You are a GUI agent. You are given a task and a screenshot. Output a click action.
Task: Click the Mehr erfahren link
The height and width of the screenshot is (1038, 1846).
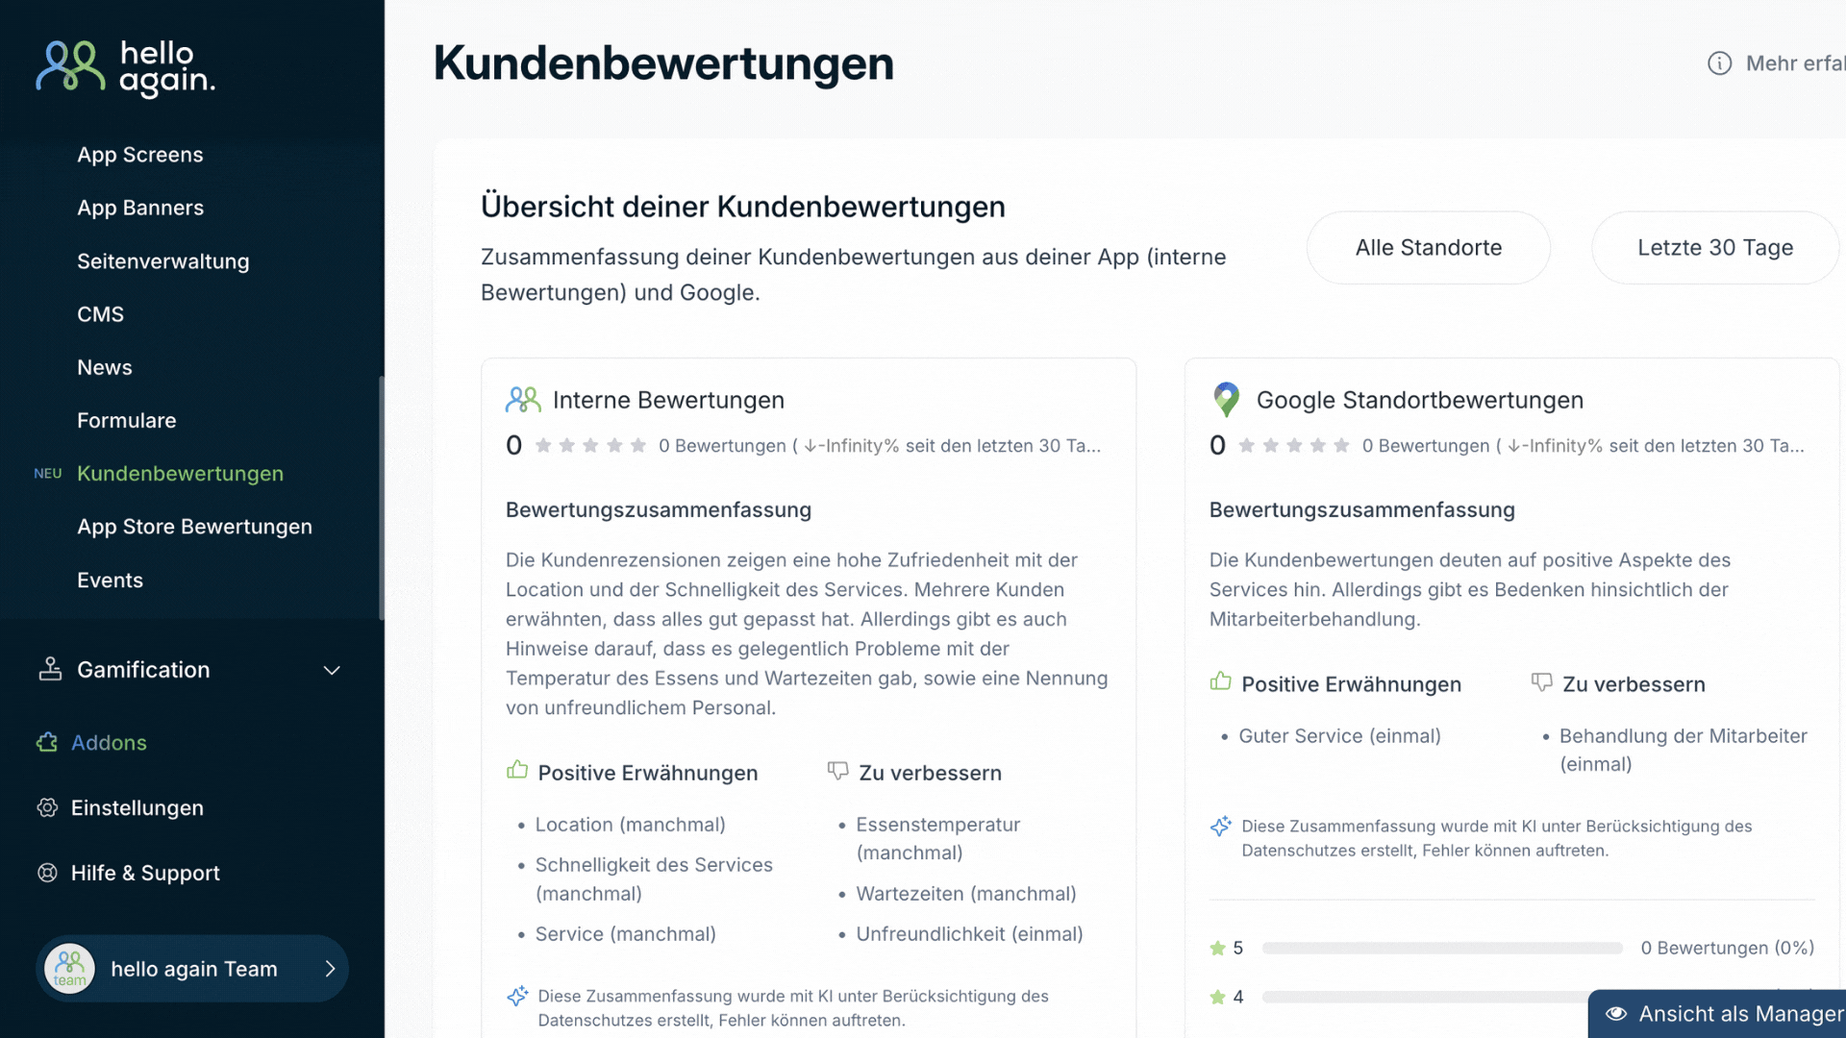click(1794, 63)
